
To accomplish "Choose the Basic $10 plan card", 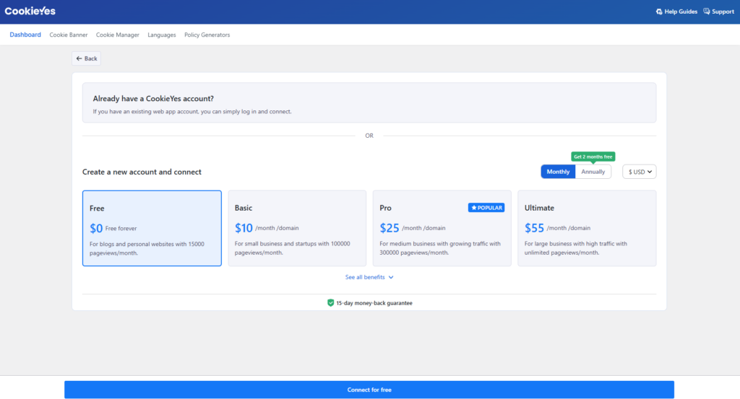I will point(297,229).
